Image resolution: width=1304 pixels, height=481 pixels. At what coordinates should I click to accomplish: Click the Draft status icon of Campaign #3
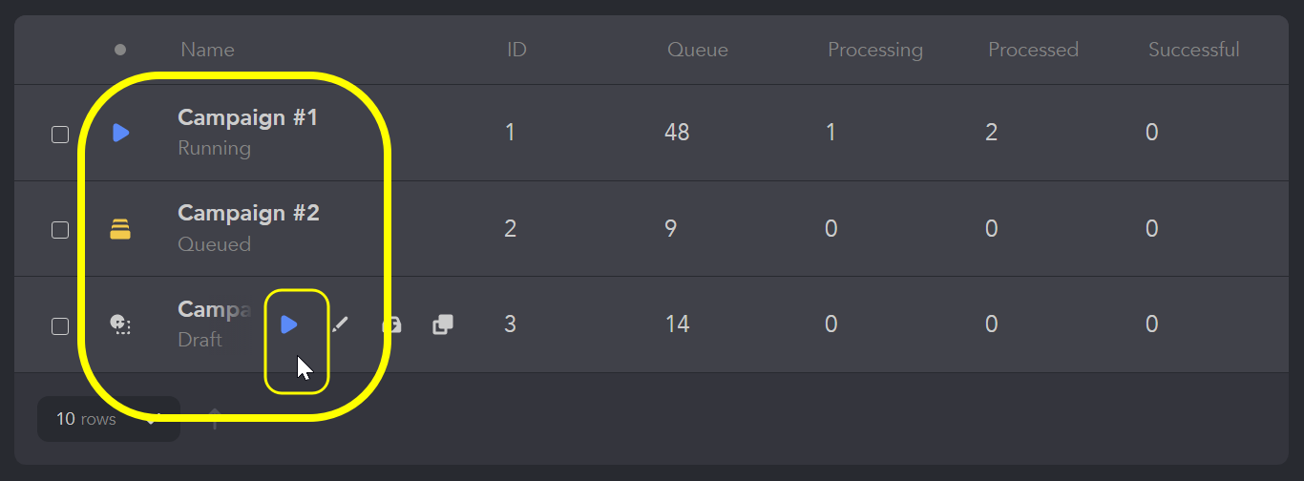pyautogui.click(x=120, y=324)
